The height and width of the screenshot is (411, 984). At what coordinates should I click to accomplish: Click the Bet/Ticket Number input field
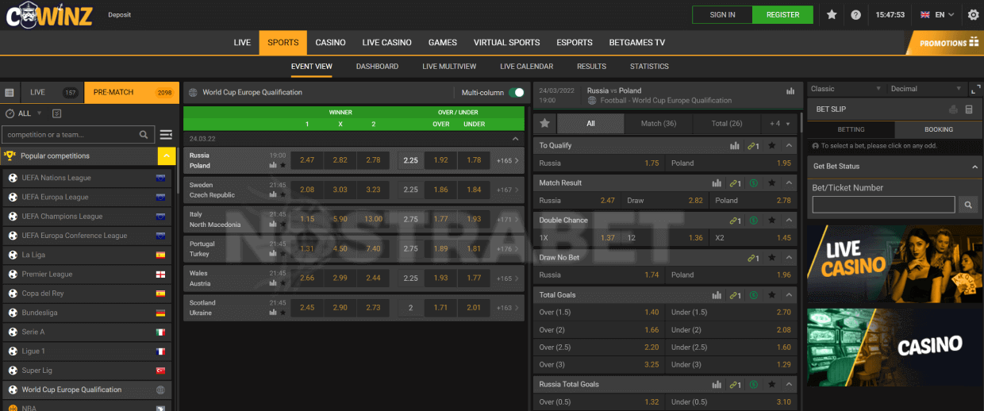883,205
